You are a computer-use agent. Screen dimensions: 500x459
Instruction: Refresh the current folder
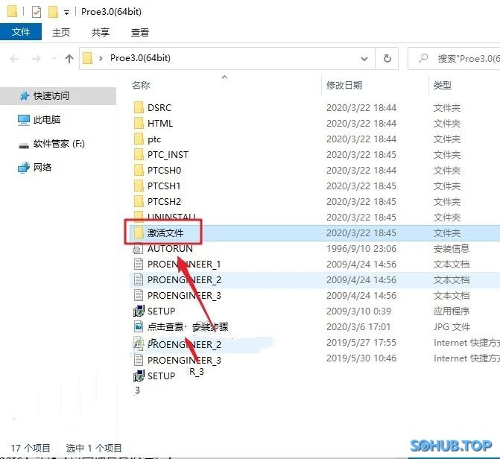[387, 59]
